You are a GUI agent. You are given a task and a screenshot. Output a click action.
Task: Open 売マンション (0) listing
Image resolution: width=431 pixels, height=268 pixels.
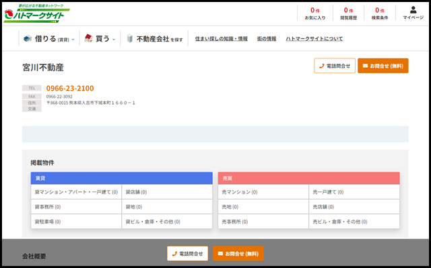[x=263, y=192]
